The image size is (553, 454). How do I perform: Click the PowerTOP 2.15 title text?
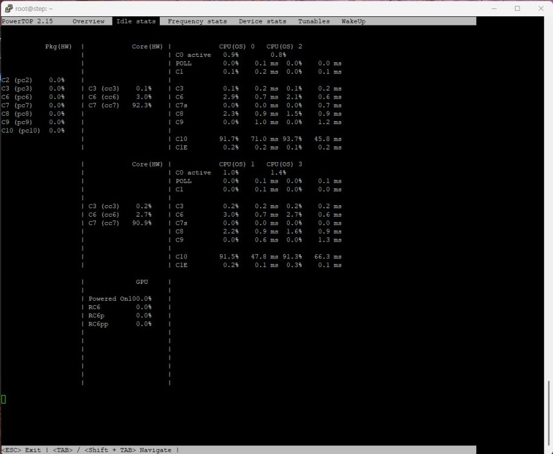click(x=27, y=22)
